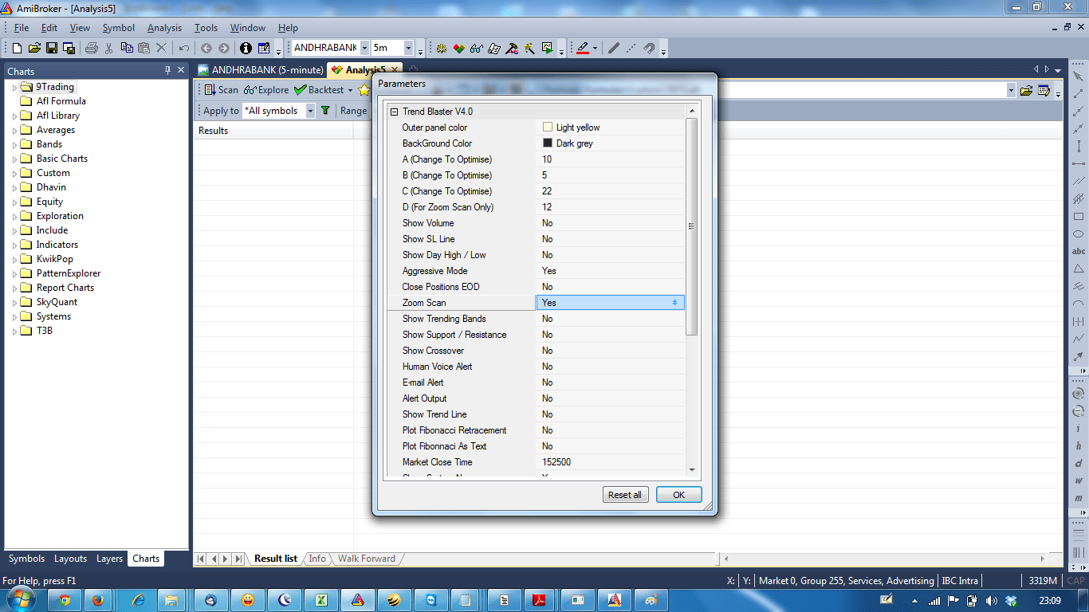Select the Rectangle drawing tool
This screenshot has width=1089, height=612.
click(x=1079, y=216)
